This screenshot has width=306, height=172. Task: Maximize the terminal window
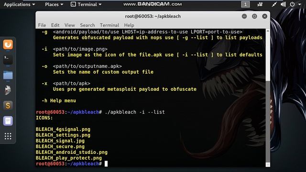click(254, 16)
